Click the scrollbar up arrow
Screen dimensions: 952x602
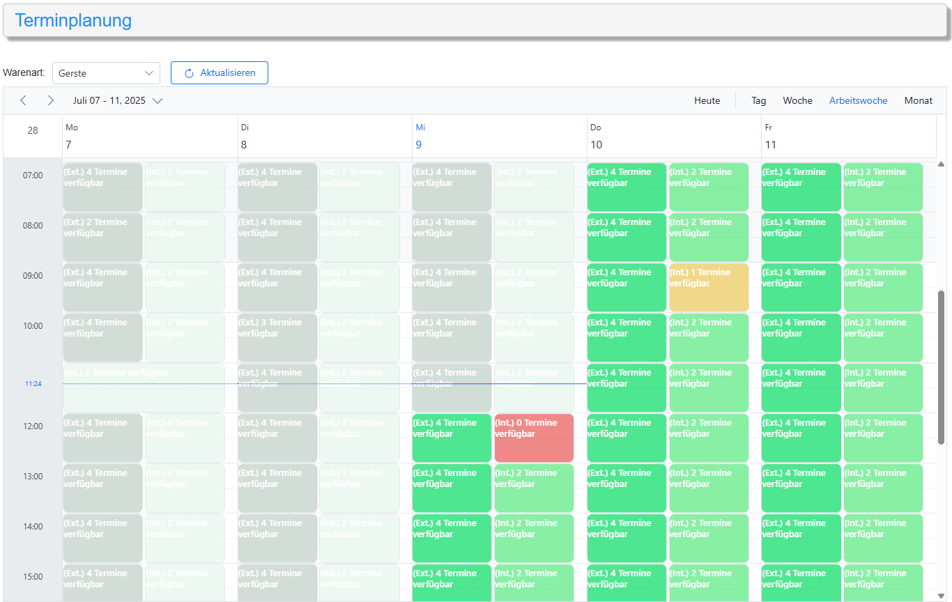click(x=941, y=164)
